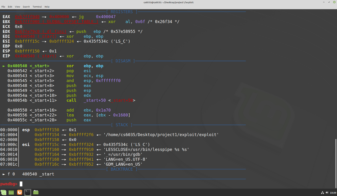
Task: Click the green window icon beside the Mint menu
Action: click(x=11, y=192)
